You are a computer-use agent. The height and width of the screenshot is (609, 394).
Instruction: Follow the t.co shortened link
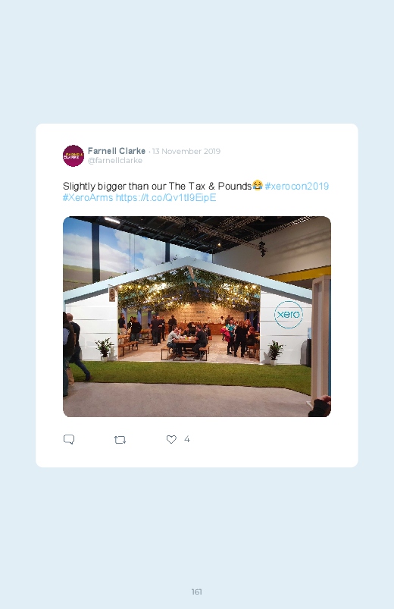click(x=166, y=197)
